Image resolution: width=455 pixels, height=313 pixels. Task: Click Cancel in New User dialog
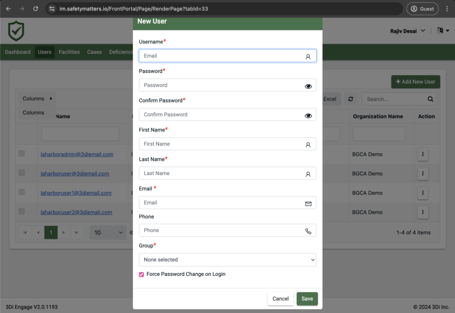280,298
